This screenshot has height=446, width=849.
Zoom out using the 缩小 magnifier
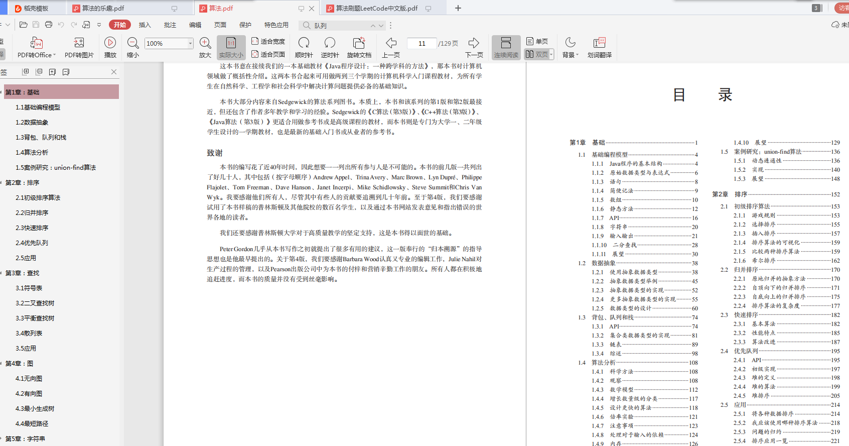pyautogui.click(x=133, y=43)
